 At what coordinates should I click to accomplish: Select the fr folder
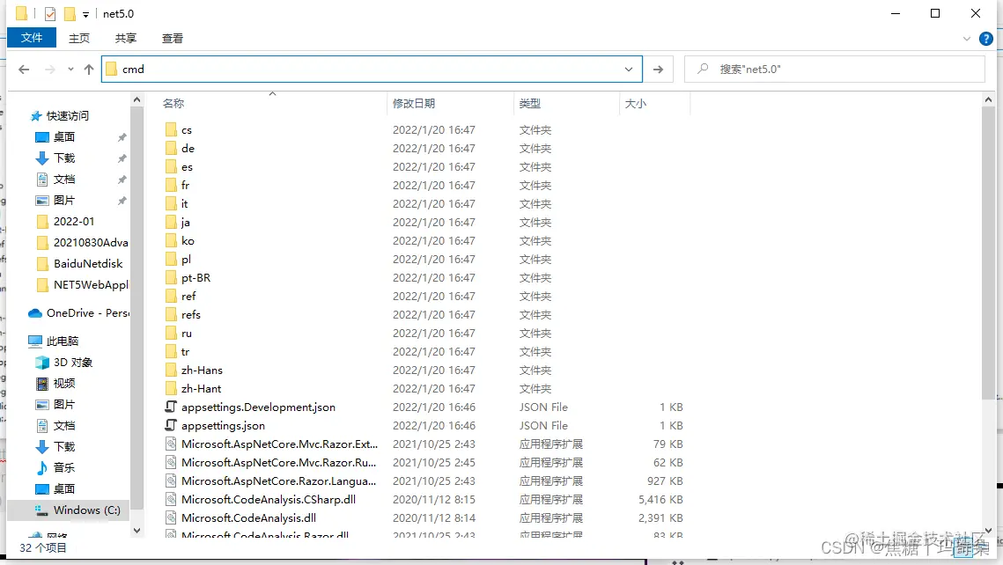pyautogui.click(x=185, y=186)
